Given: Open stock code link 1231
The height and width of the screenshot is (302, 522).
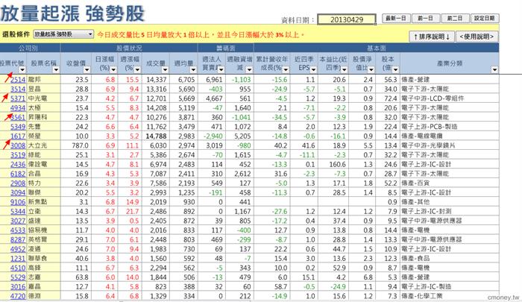Looking at the screenshot, I should coord(18,259).
